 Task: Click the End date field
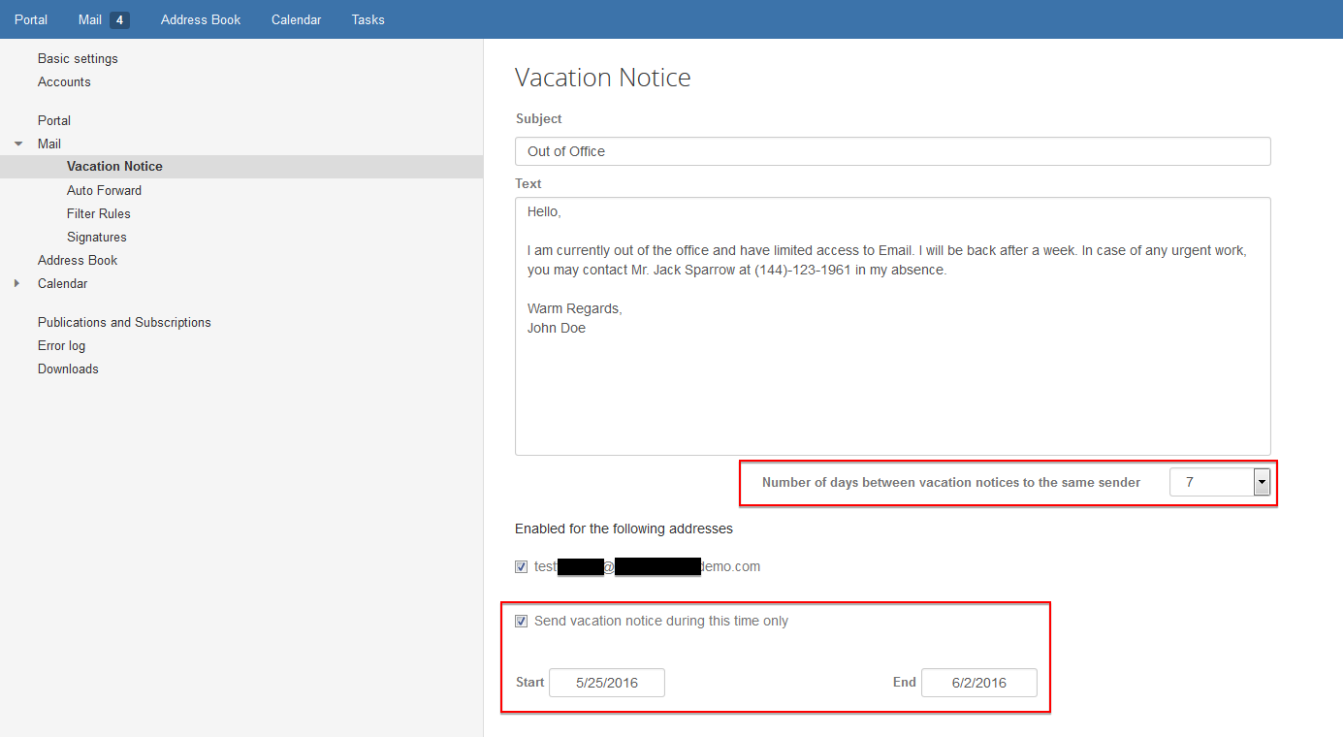pos(978,683)
